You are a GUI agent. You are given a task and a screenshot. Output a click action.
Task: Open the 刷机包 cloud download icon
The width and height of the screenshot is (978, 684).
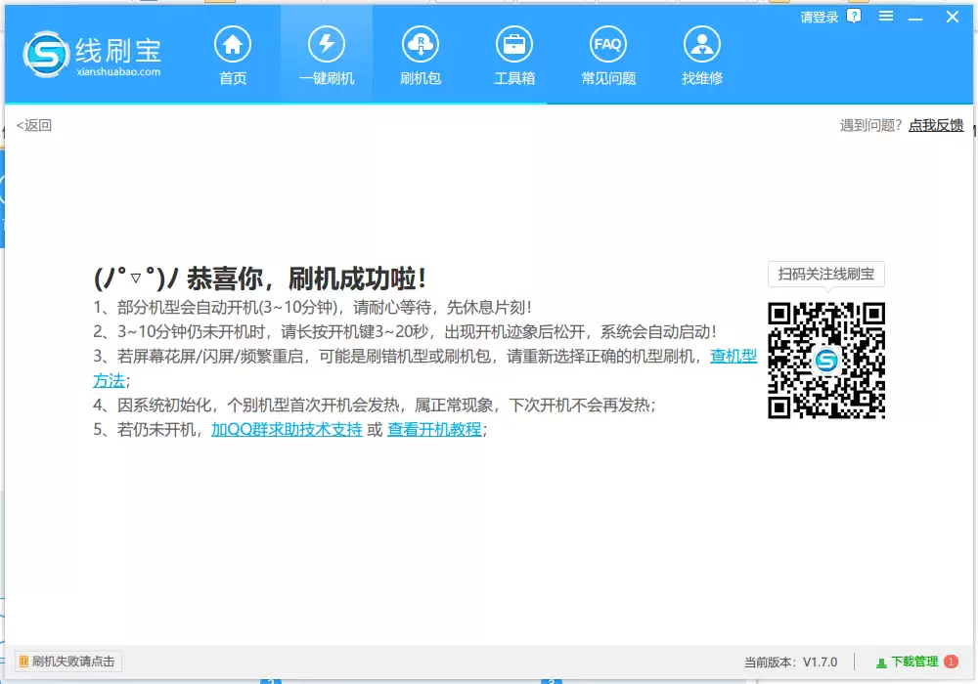(x=421, y=44)
